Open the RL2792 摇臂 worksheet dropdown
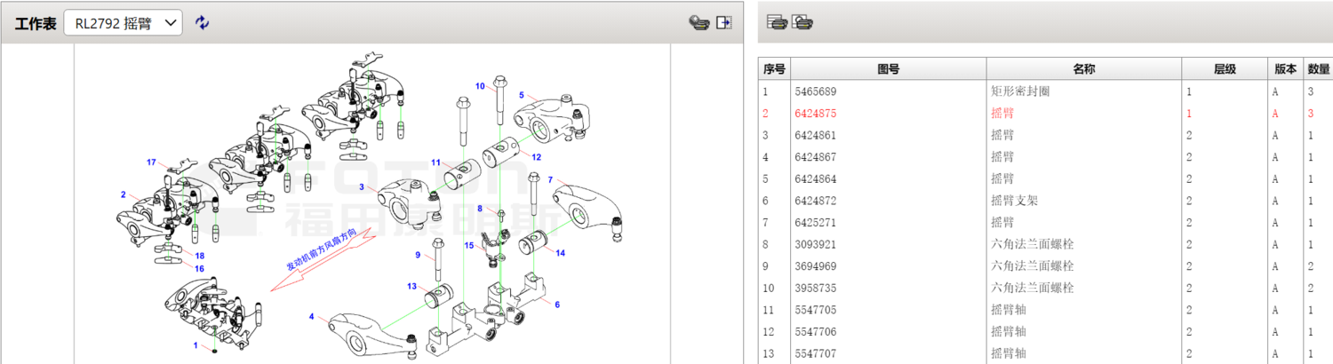The height and width of the screenshot is (364, 1333). (x=123, y=23)
